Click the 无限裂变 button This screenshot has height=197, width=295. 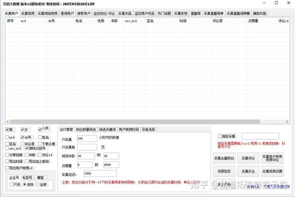pyautogui.click(x=224, y=171)
